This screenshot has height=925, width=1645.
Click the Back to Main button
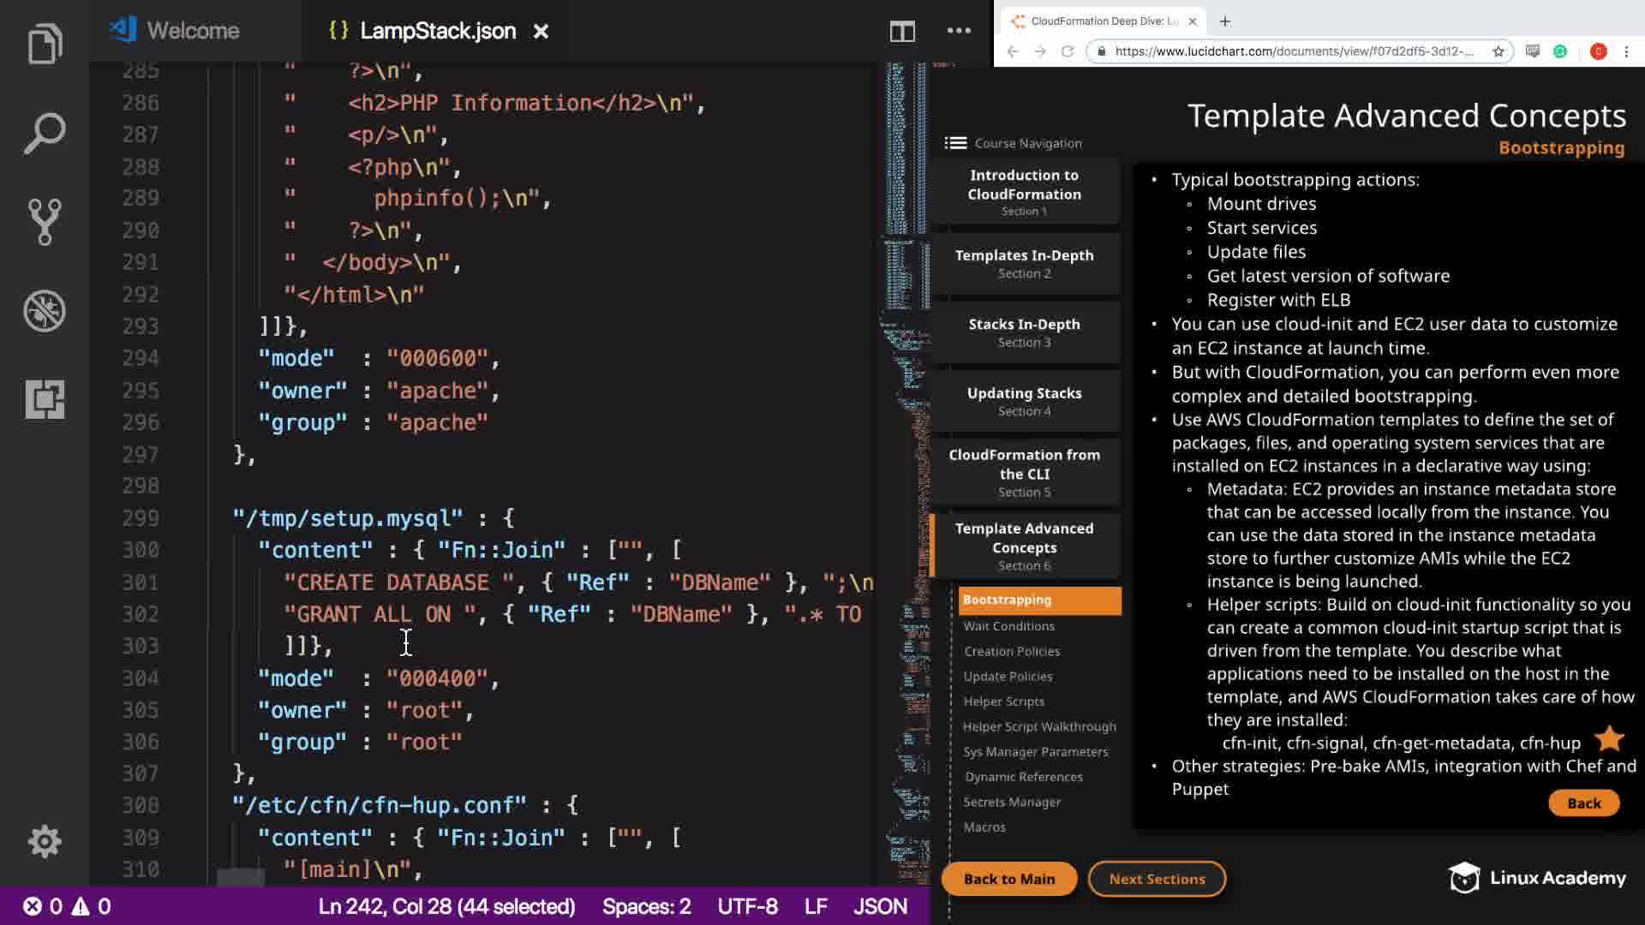pos(1008,879)
